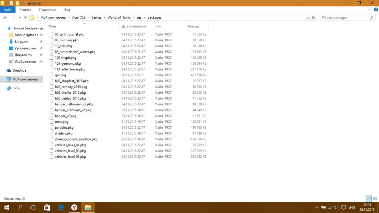Viewport: 379px width, 213px height.
Task: Switch to the details view
Action: click(369, 199)
